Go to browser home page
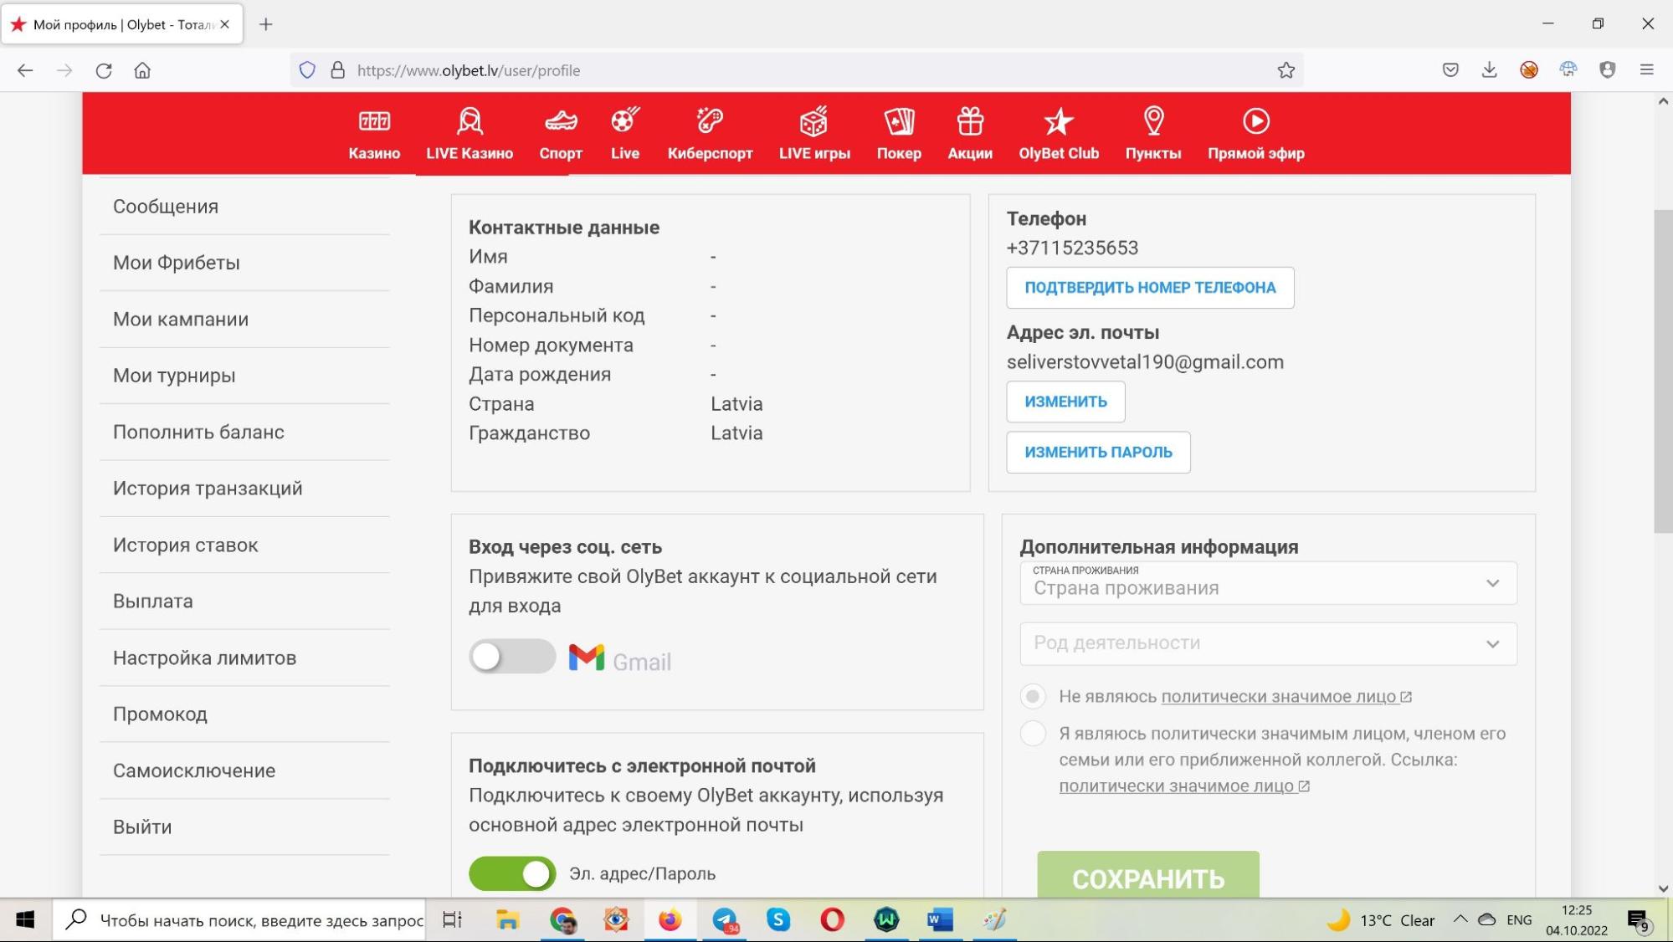Screen dimensions: 1673x942 point(142,70)
